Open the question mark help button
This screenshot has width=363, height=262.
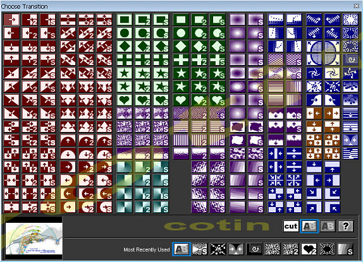pos(346,226)
